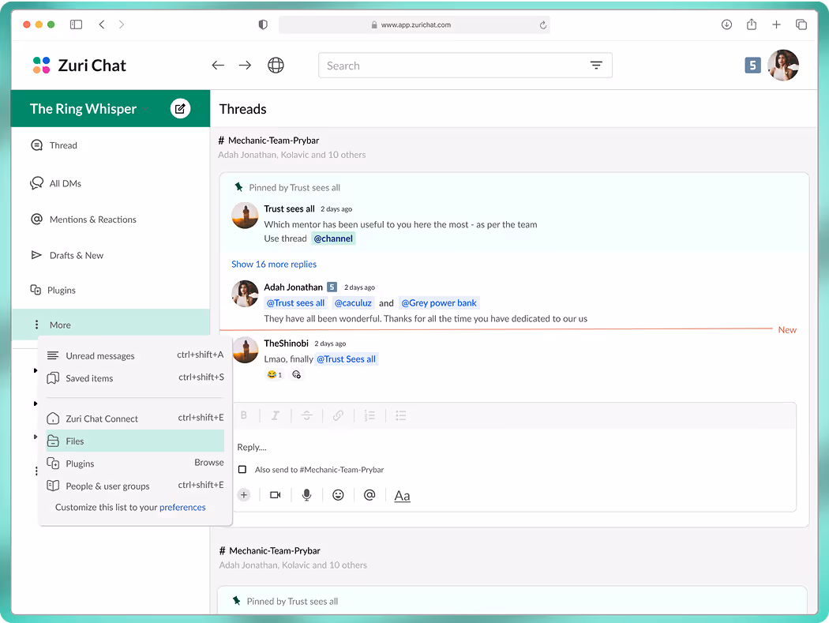This screenshot has height=623, width=829.
Task: Open a new browser tab
Action: point(776,24)
